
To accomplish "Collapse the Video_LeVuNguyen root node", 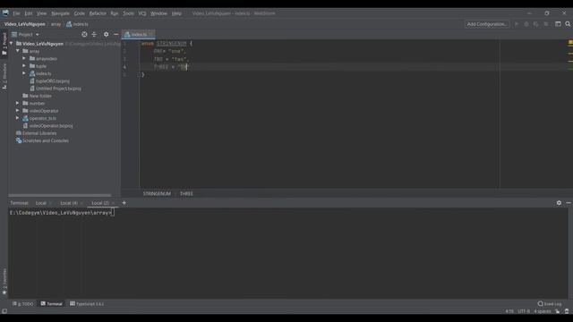I will [12, 44].
